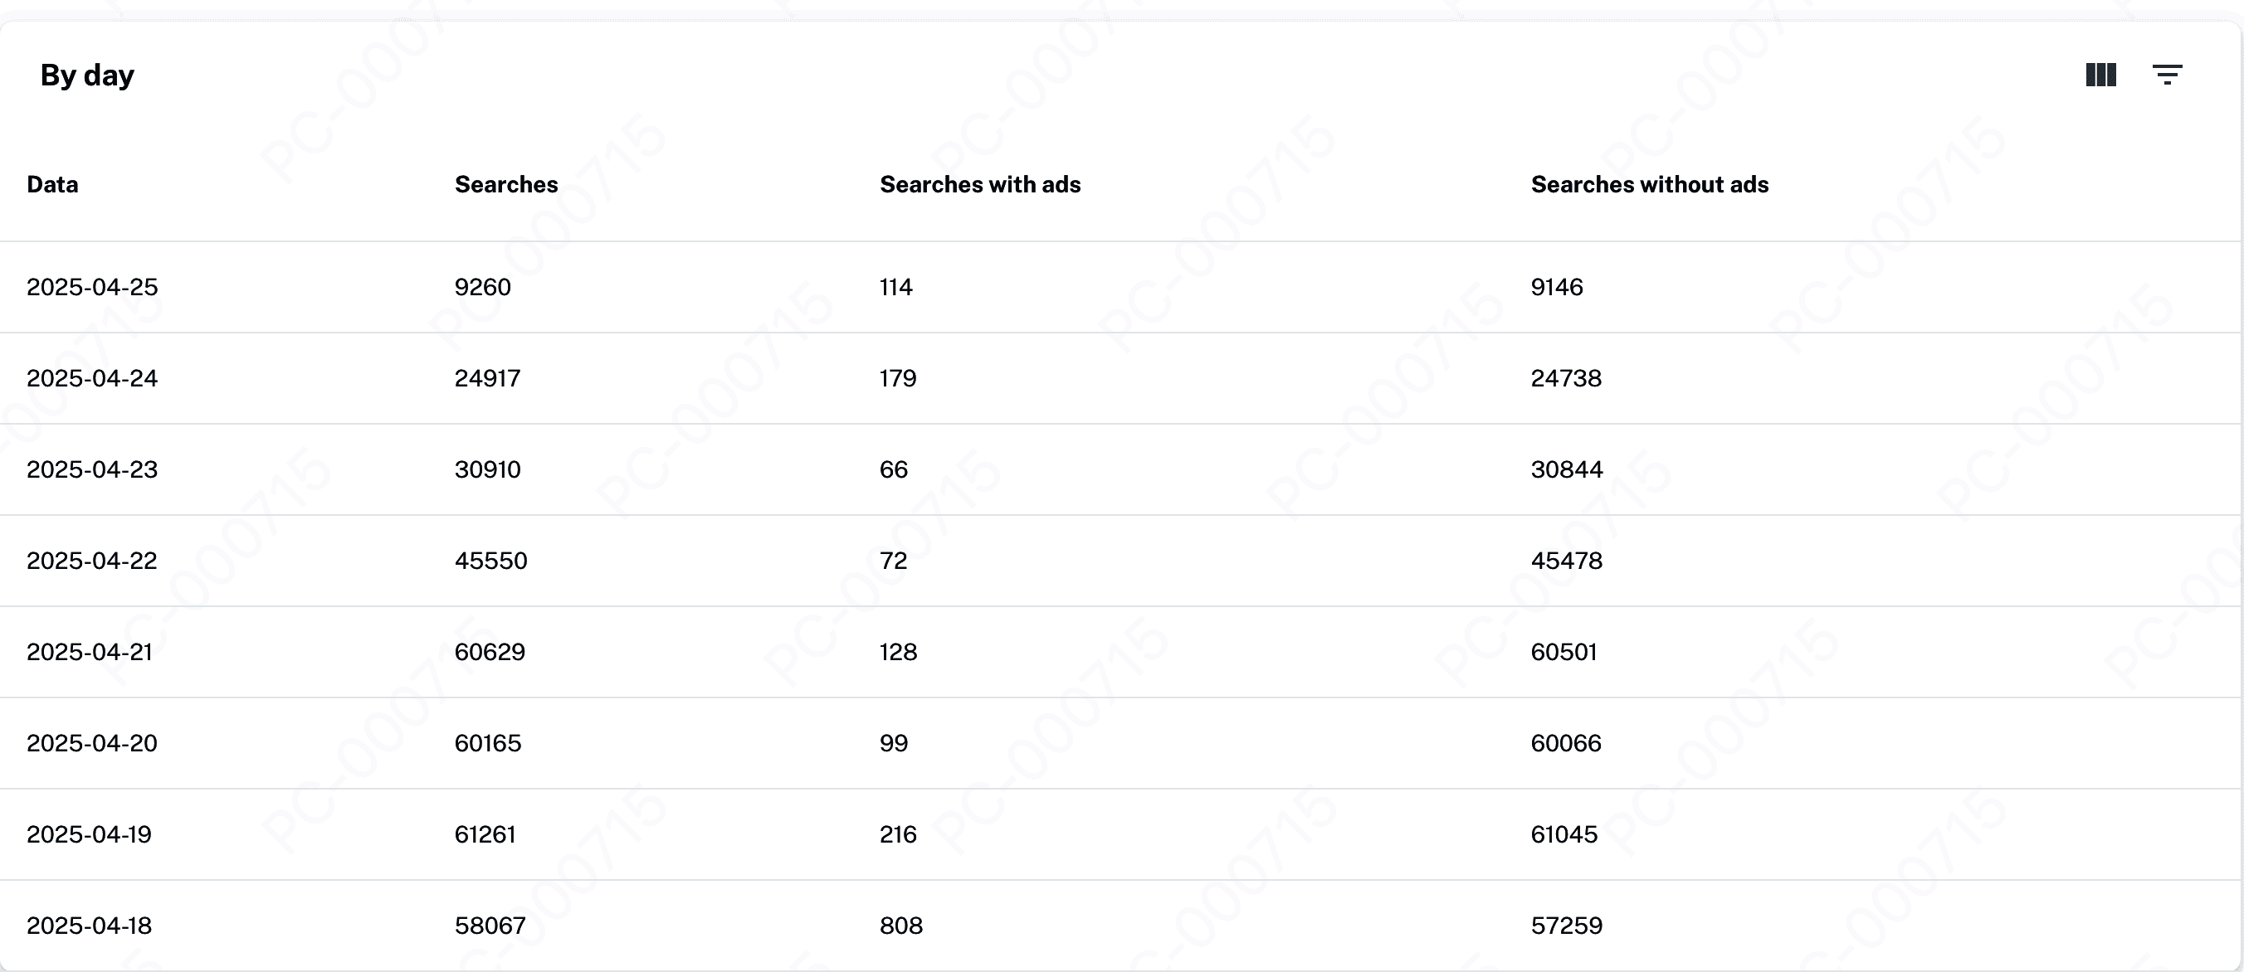2244x972 pixels.
Task: Open the column chooser icon
Action: point(2100,75)
